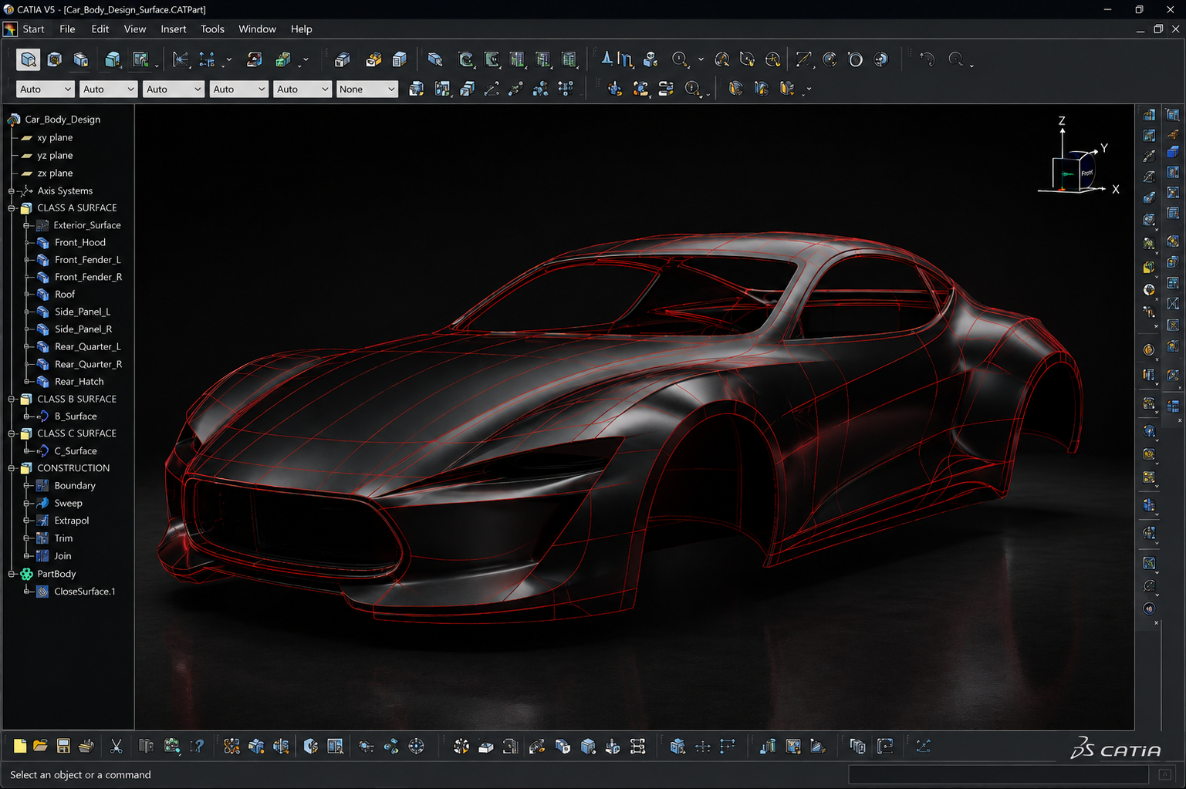Select Rear_Quarter_L in the tree

point(88,347)
